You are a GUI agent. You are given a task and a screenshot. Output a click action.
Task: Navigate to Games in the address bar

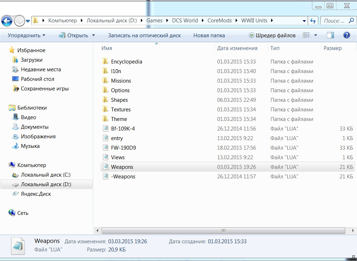[x=154, y=21]
